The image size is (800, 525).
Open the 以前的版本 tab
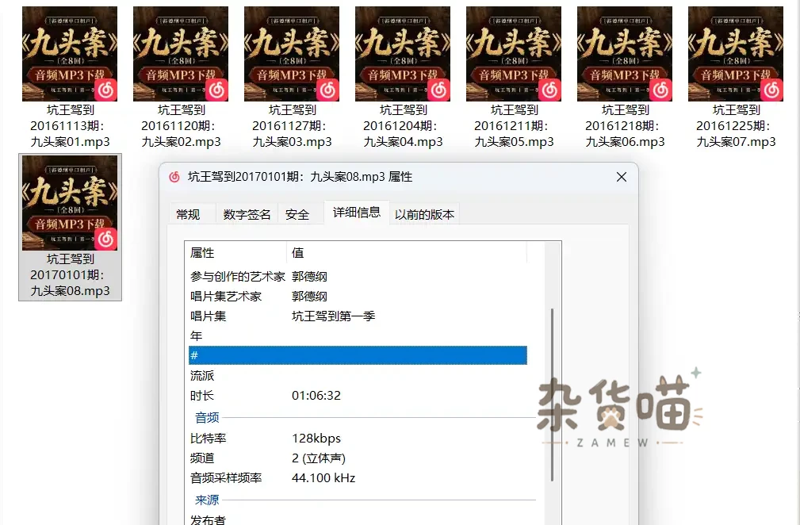point(424,214)
